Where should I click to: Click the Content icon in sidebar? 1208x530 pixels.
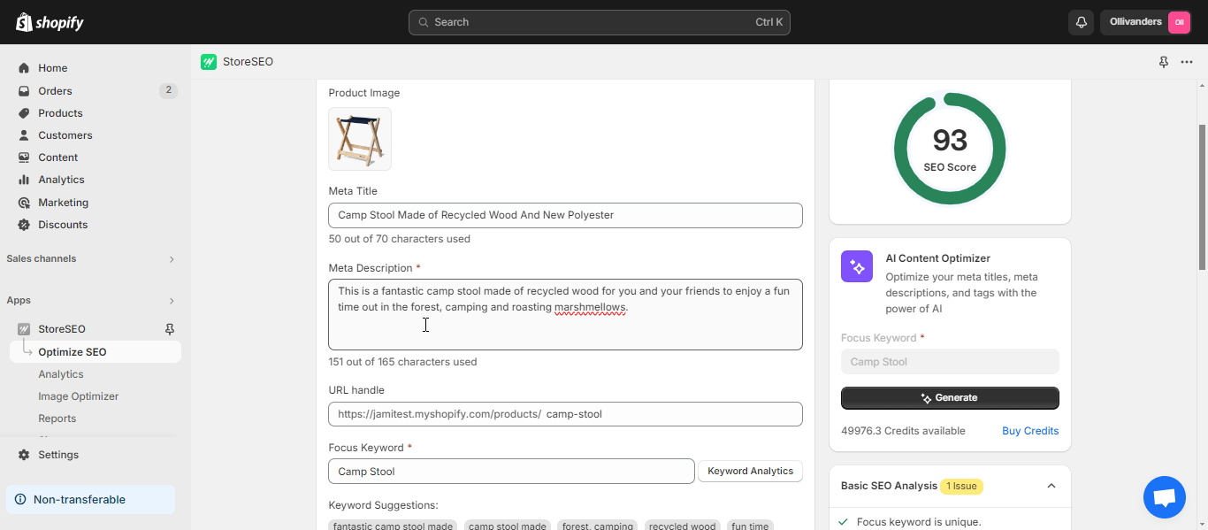(x=24, y=157)
